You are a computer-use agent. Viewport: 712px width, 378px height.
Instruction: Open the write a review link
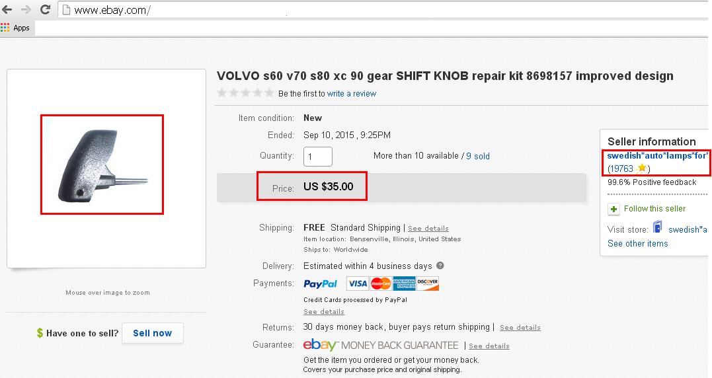click(x=352, y=94)
